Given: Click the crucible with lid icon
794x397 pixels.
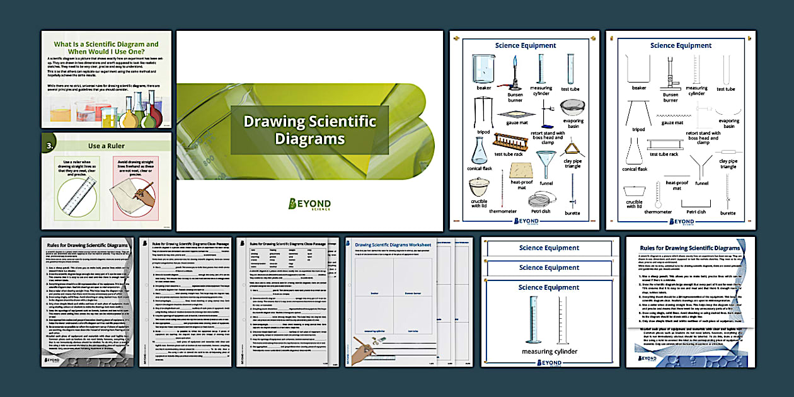Looking at the screenshot, I should [x=478, y=185].
